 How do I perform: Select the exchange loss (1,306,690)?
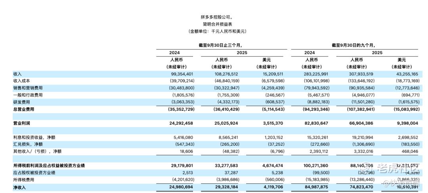364,144
